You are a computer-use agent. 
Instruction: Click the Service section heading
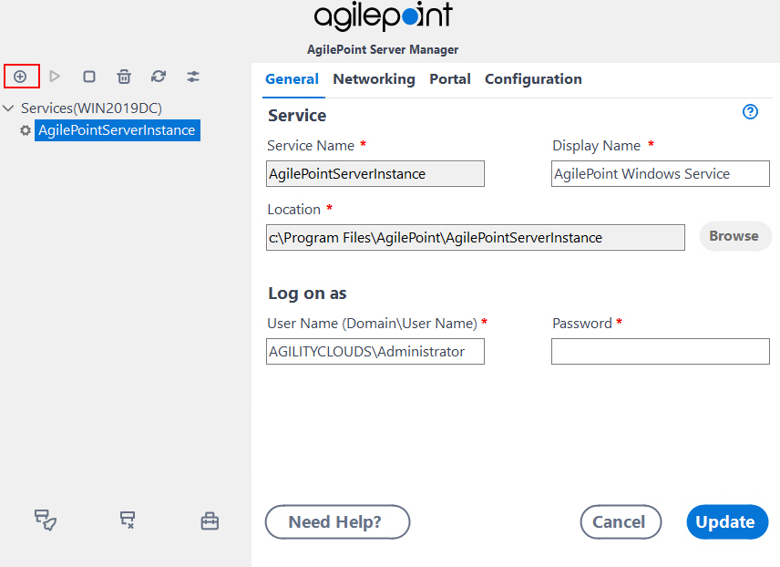click(x=297, y=116)
